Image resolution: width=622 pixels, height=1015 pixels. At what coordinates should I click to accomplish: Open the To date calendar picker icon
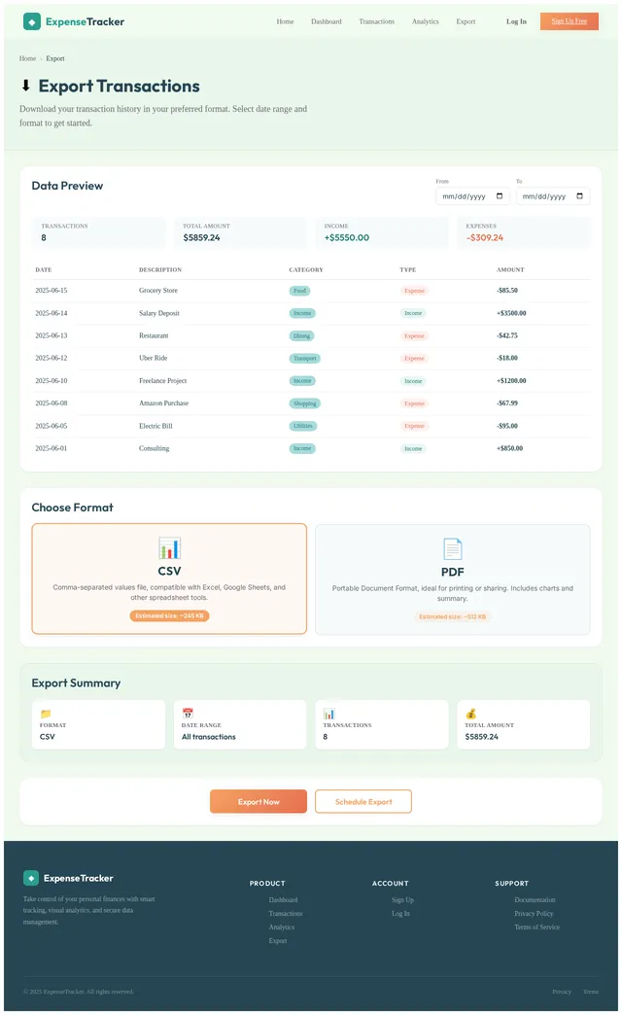(580, 196)
